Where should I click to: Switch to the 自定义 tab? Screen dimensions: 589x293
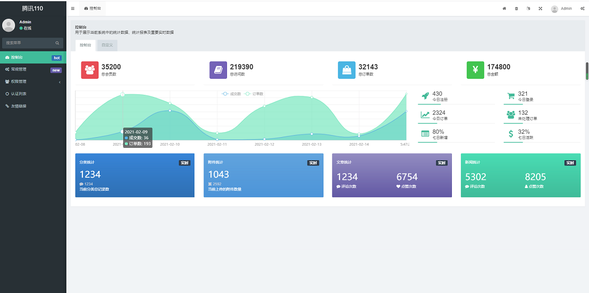coord(107,46)
